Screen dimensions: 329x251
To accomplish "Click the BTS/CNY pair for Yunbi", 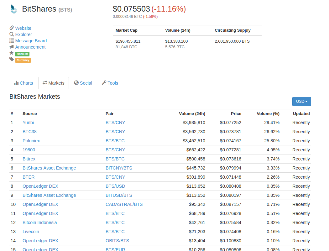I will 115,123.
